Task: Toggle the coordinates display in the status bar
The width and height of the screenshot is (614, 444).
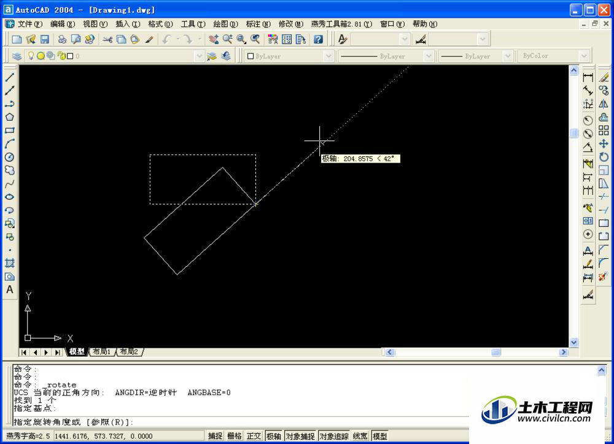Action: point(129,436)
